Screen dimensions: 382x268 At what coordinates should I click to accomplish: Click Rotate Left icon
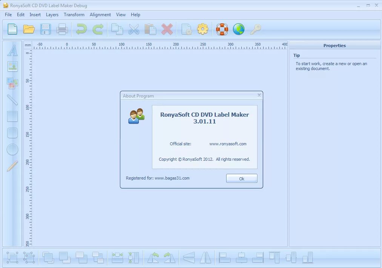153,257
